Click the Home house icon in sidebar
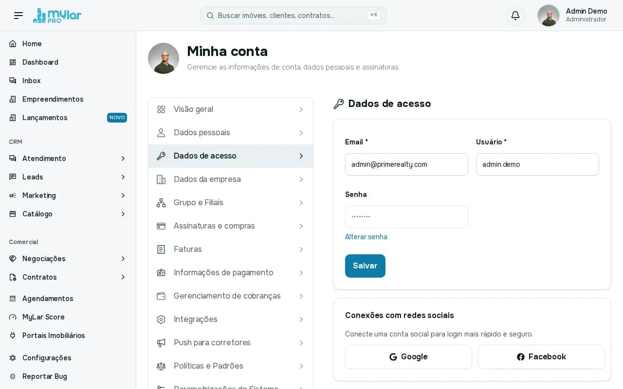623x389 pixels. [13, 44]
